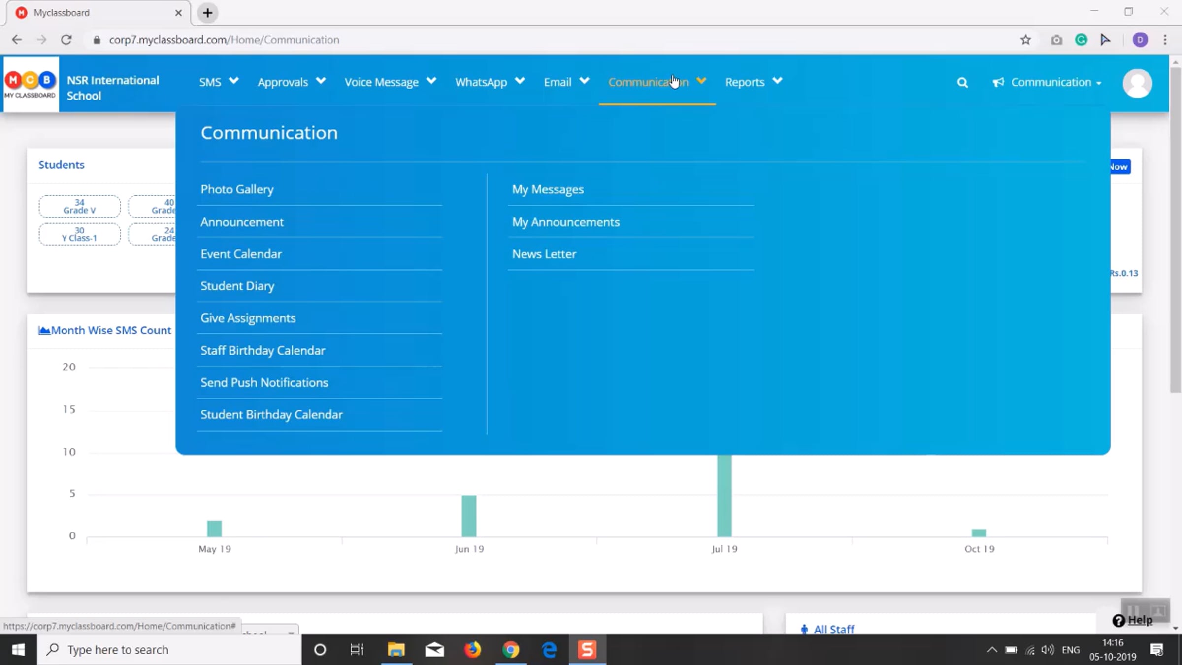Expand the WhatsApp menu

[x=490, y=82]
